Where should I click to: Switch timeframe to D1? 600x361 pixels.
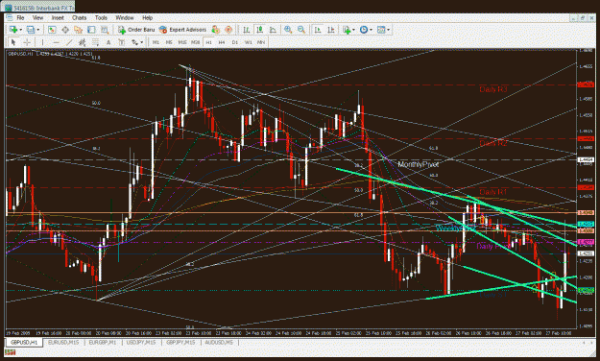pos(235,42)
